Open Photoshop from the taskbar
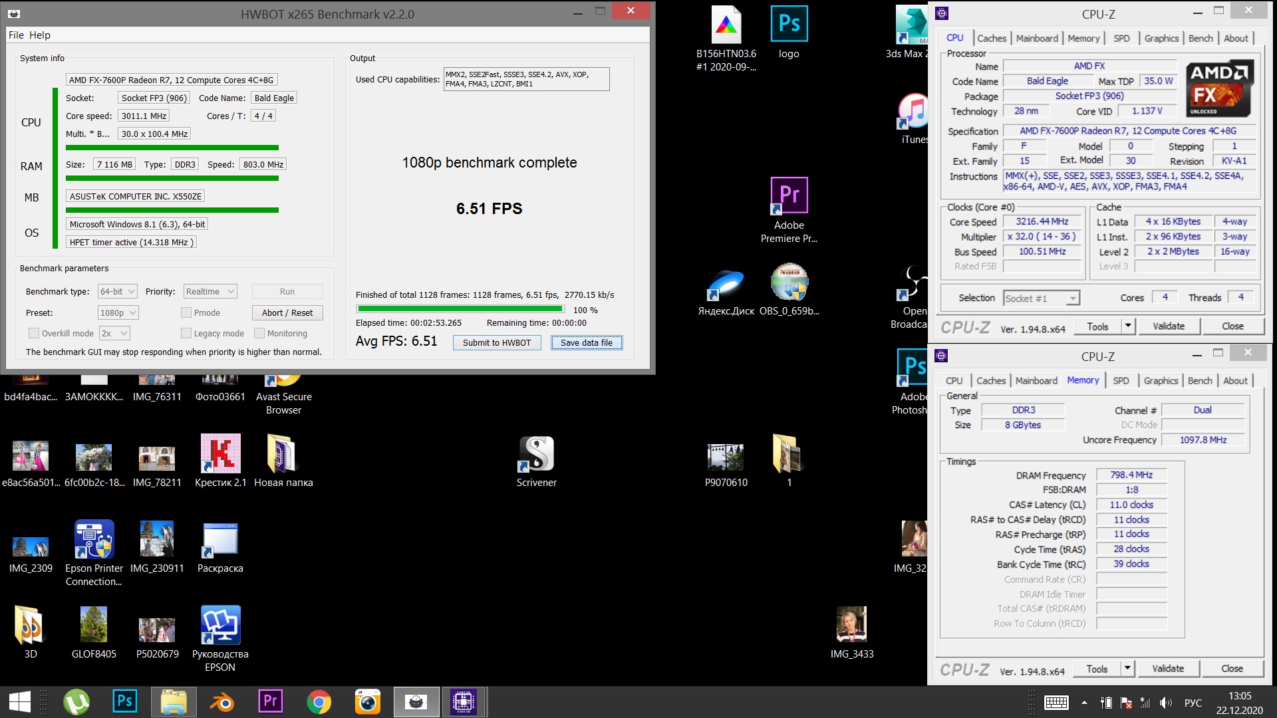Screen dimensions: 1277x718 click(124, 702)
